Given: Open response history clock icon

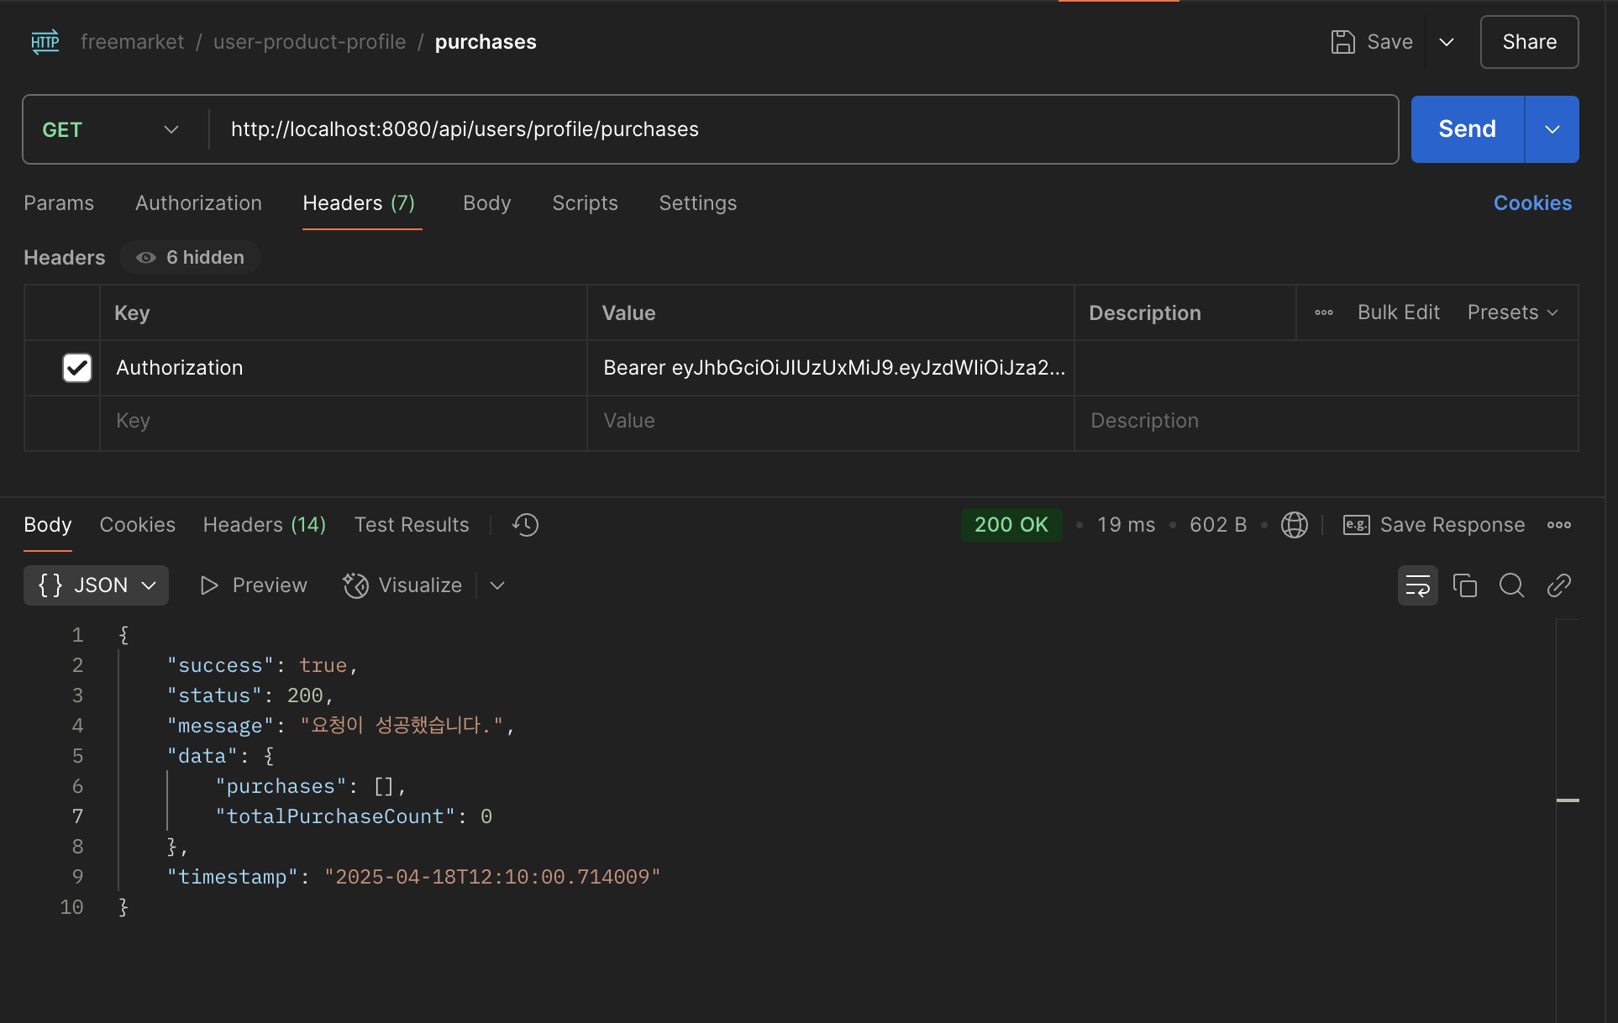Looking at the screenshot, I should point(525,525).
